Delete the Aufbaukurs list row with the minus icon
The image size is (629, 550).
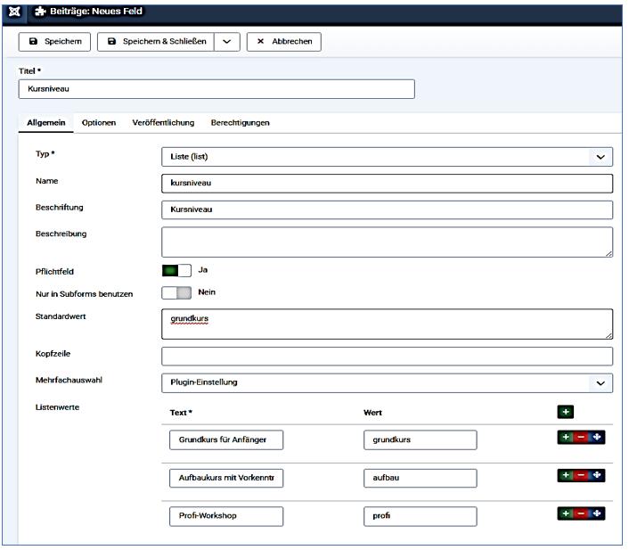(x=581, y=476)
